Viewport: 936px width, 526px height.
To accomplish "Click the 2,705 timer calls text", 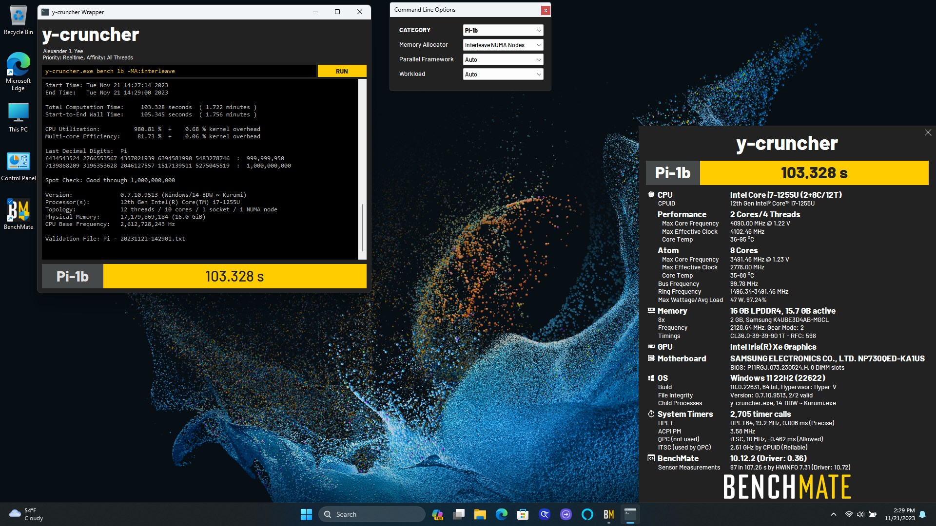I will (x=760, y=414).
